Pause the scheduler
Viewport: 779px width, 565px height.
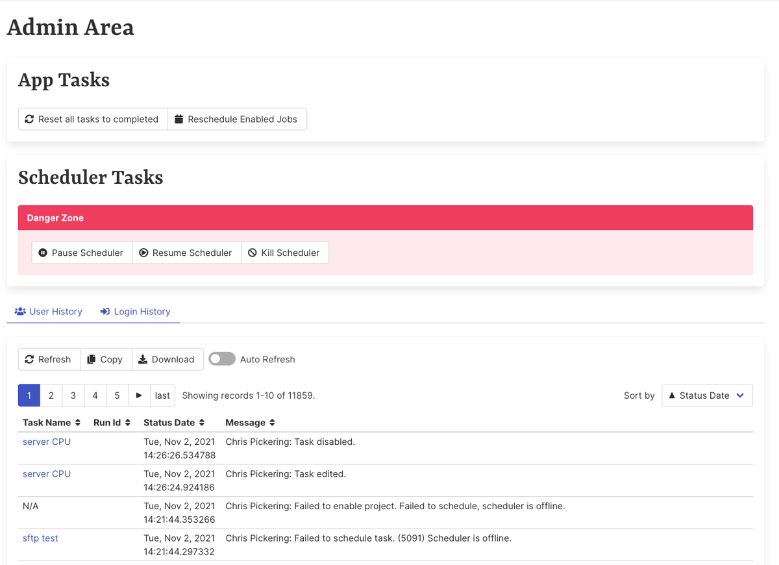point(81,253)
